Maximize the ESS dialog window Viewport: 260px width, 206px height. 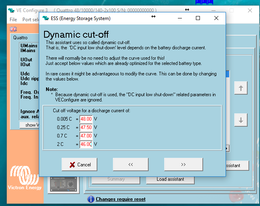click(198, 18)
